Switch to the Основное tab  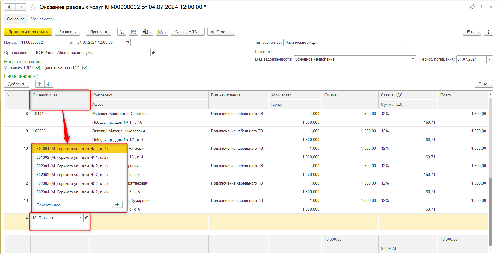[x=16, y=19]
